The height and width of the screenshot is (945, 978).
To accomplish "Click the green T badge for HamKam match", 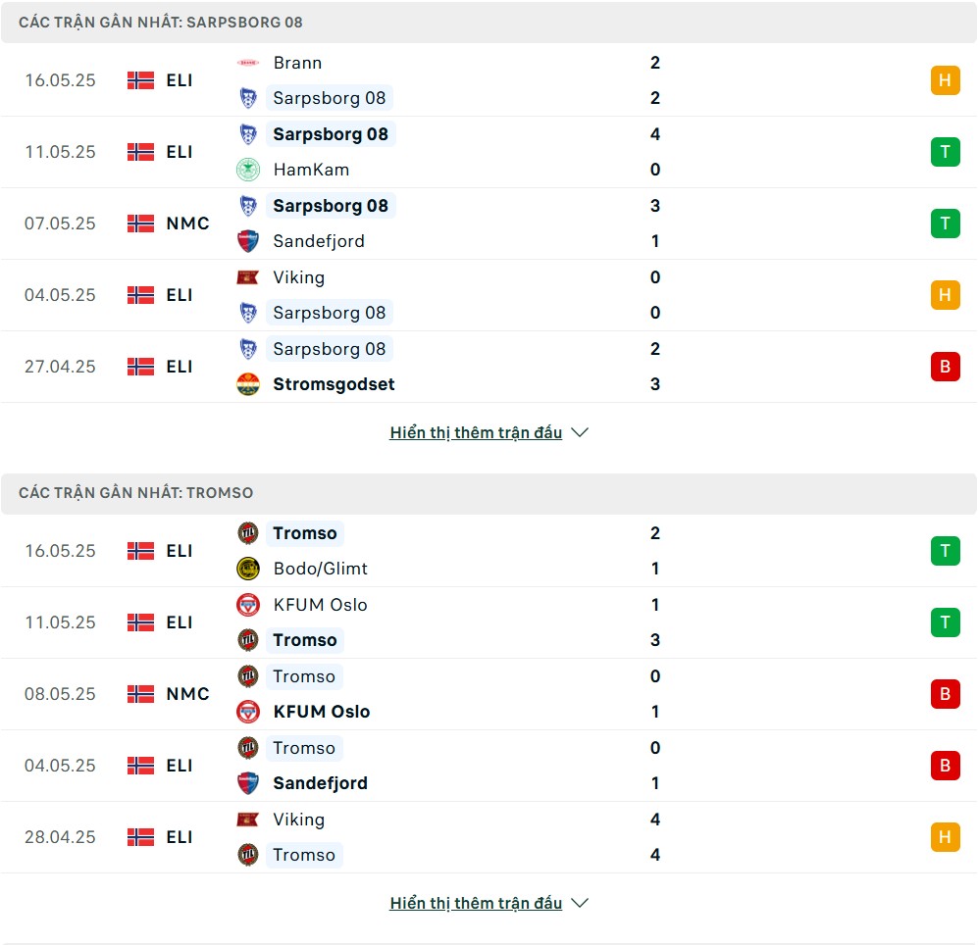I will click(945, 152).
